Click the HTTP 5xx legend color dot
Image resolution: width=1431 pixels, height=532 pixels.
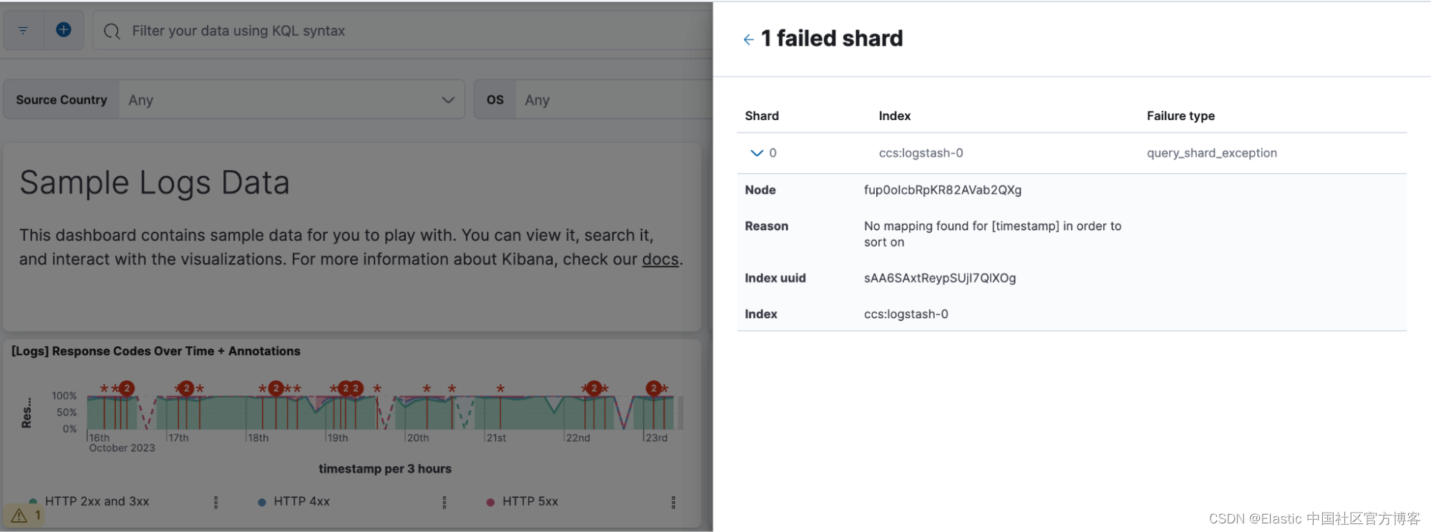(x=490, y=502)
